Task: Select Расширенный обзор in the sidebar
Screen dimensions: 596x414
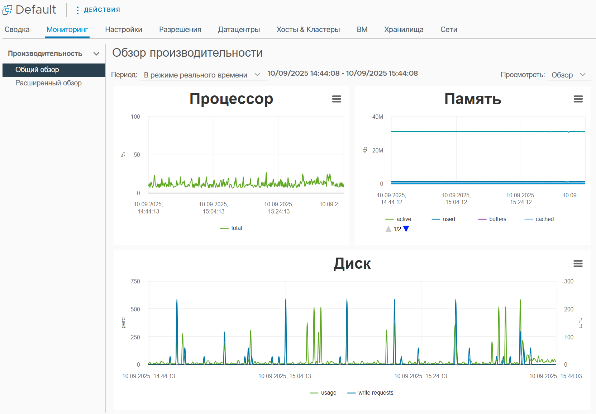Action: 48,83
